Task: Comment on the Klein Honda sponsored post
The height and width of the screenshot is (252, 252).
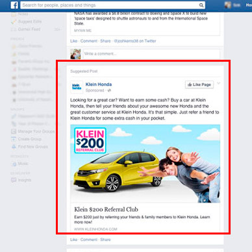Action: coord(89,240)
